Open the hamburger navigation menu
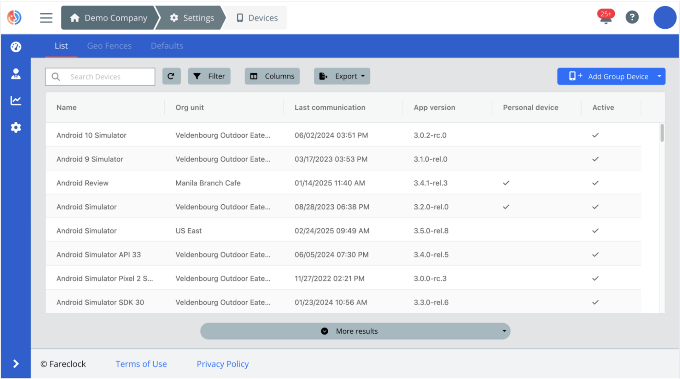Screen dimensions: 680x379 [46, 18]
